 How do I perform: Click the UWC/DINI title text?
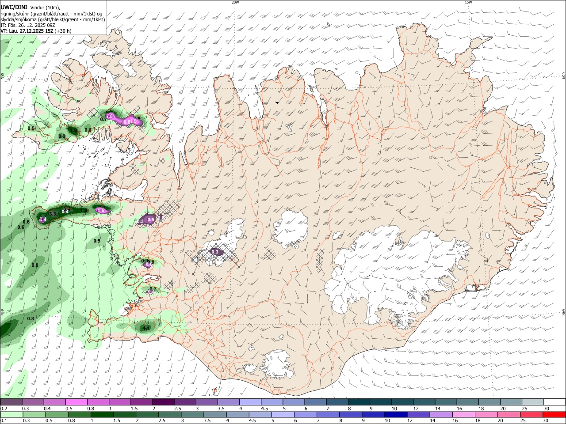pos(14,8)
